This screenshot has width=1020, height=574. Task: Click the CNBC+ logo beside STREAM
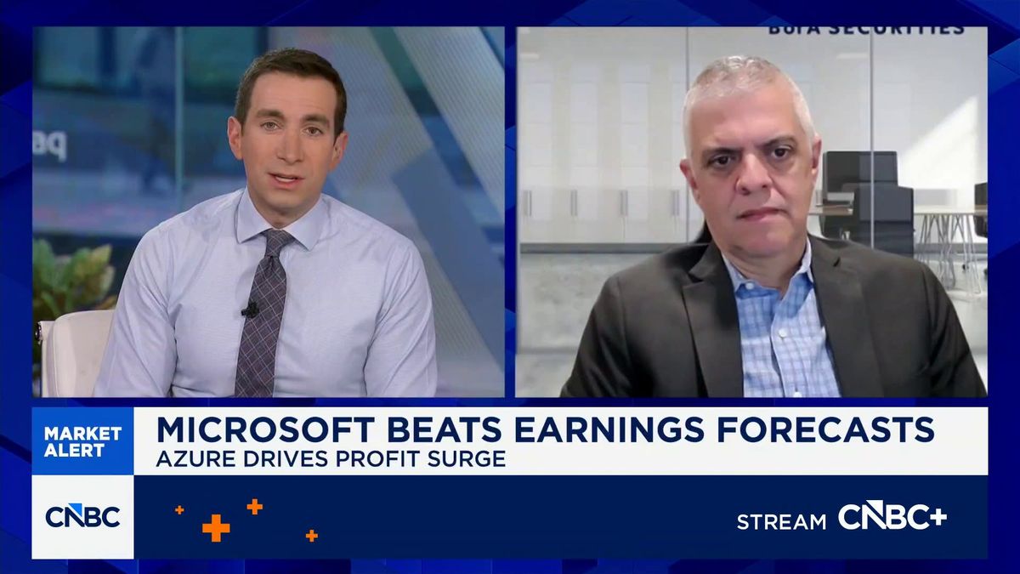[892, 516]
